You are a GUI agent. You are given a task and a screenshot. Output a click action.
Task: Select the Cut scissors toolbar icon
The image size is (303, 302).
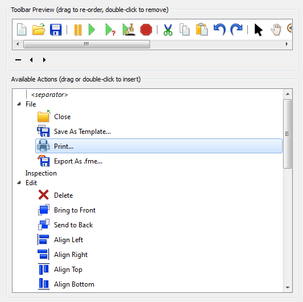coord(168,30)
